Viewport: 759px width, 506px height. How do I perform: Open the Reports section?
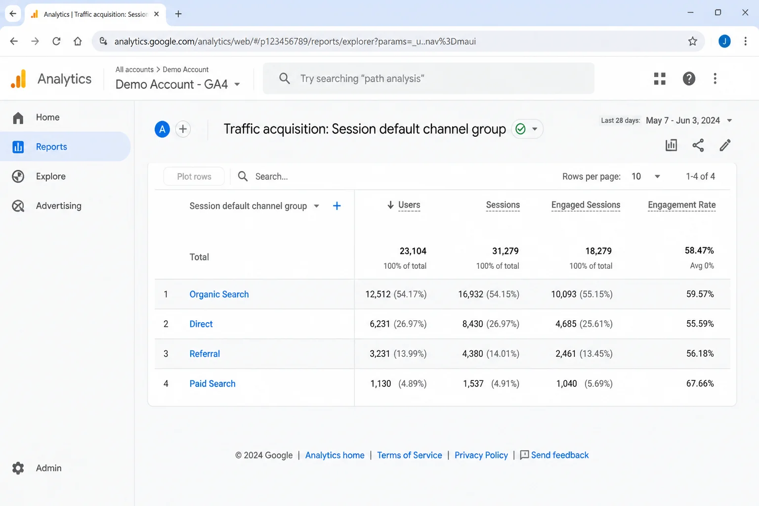(51, 147)
